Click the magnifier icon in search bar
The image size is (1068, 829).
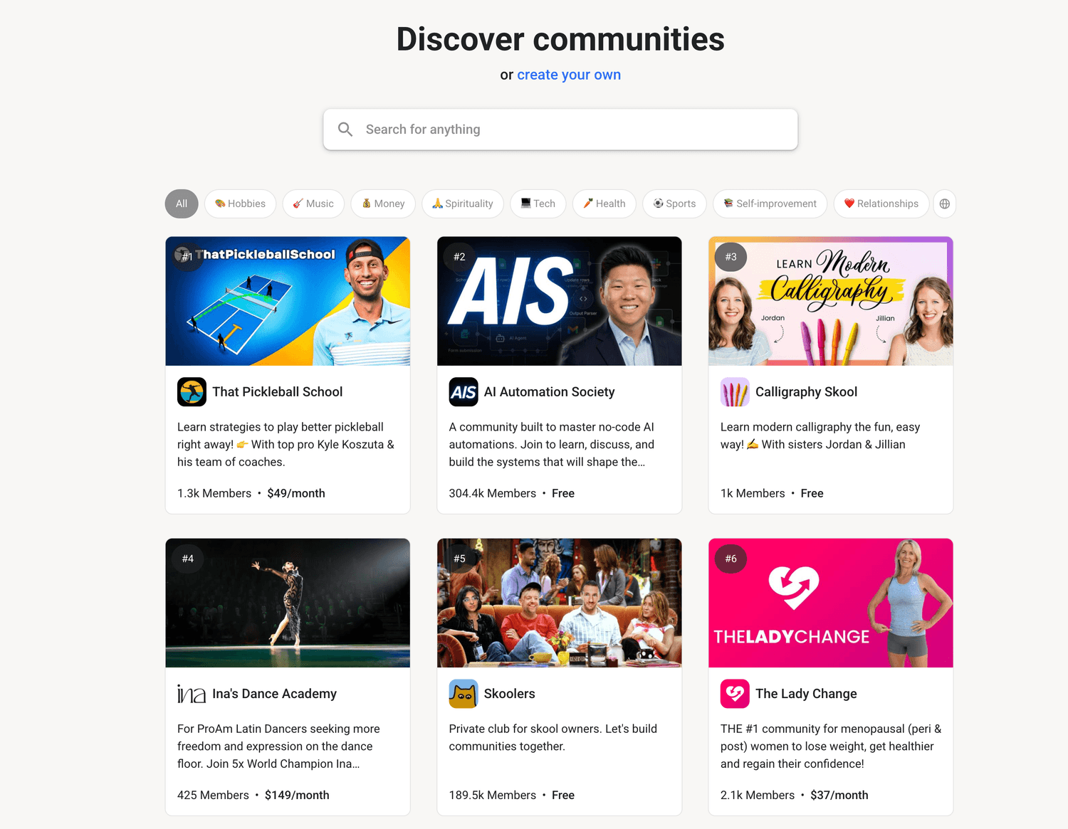coord(345,130)
